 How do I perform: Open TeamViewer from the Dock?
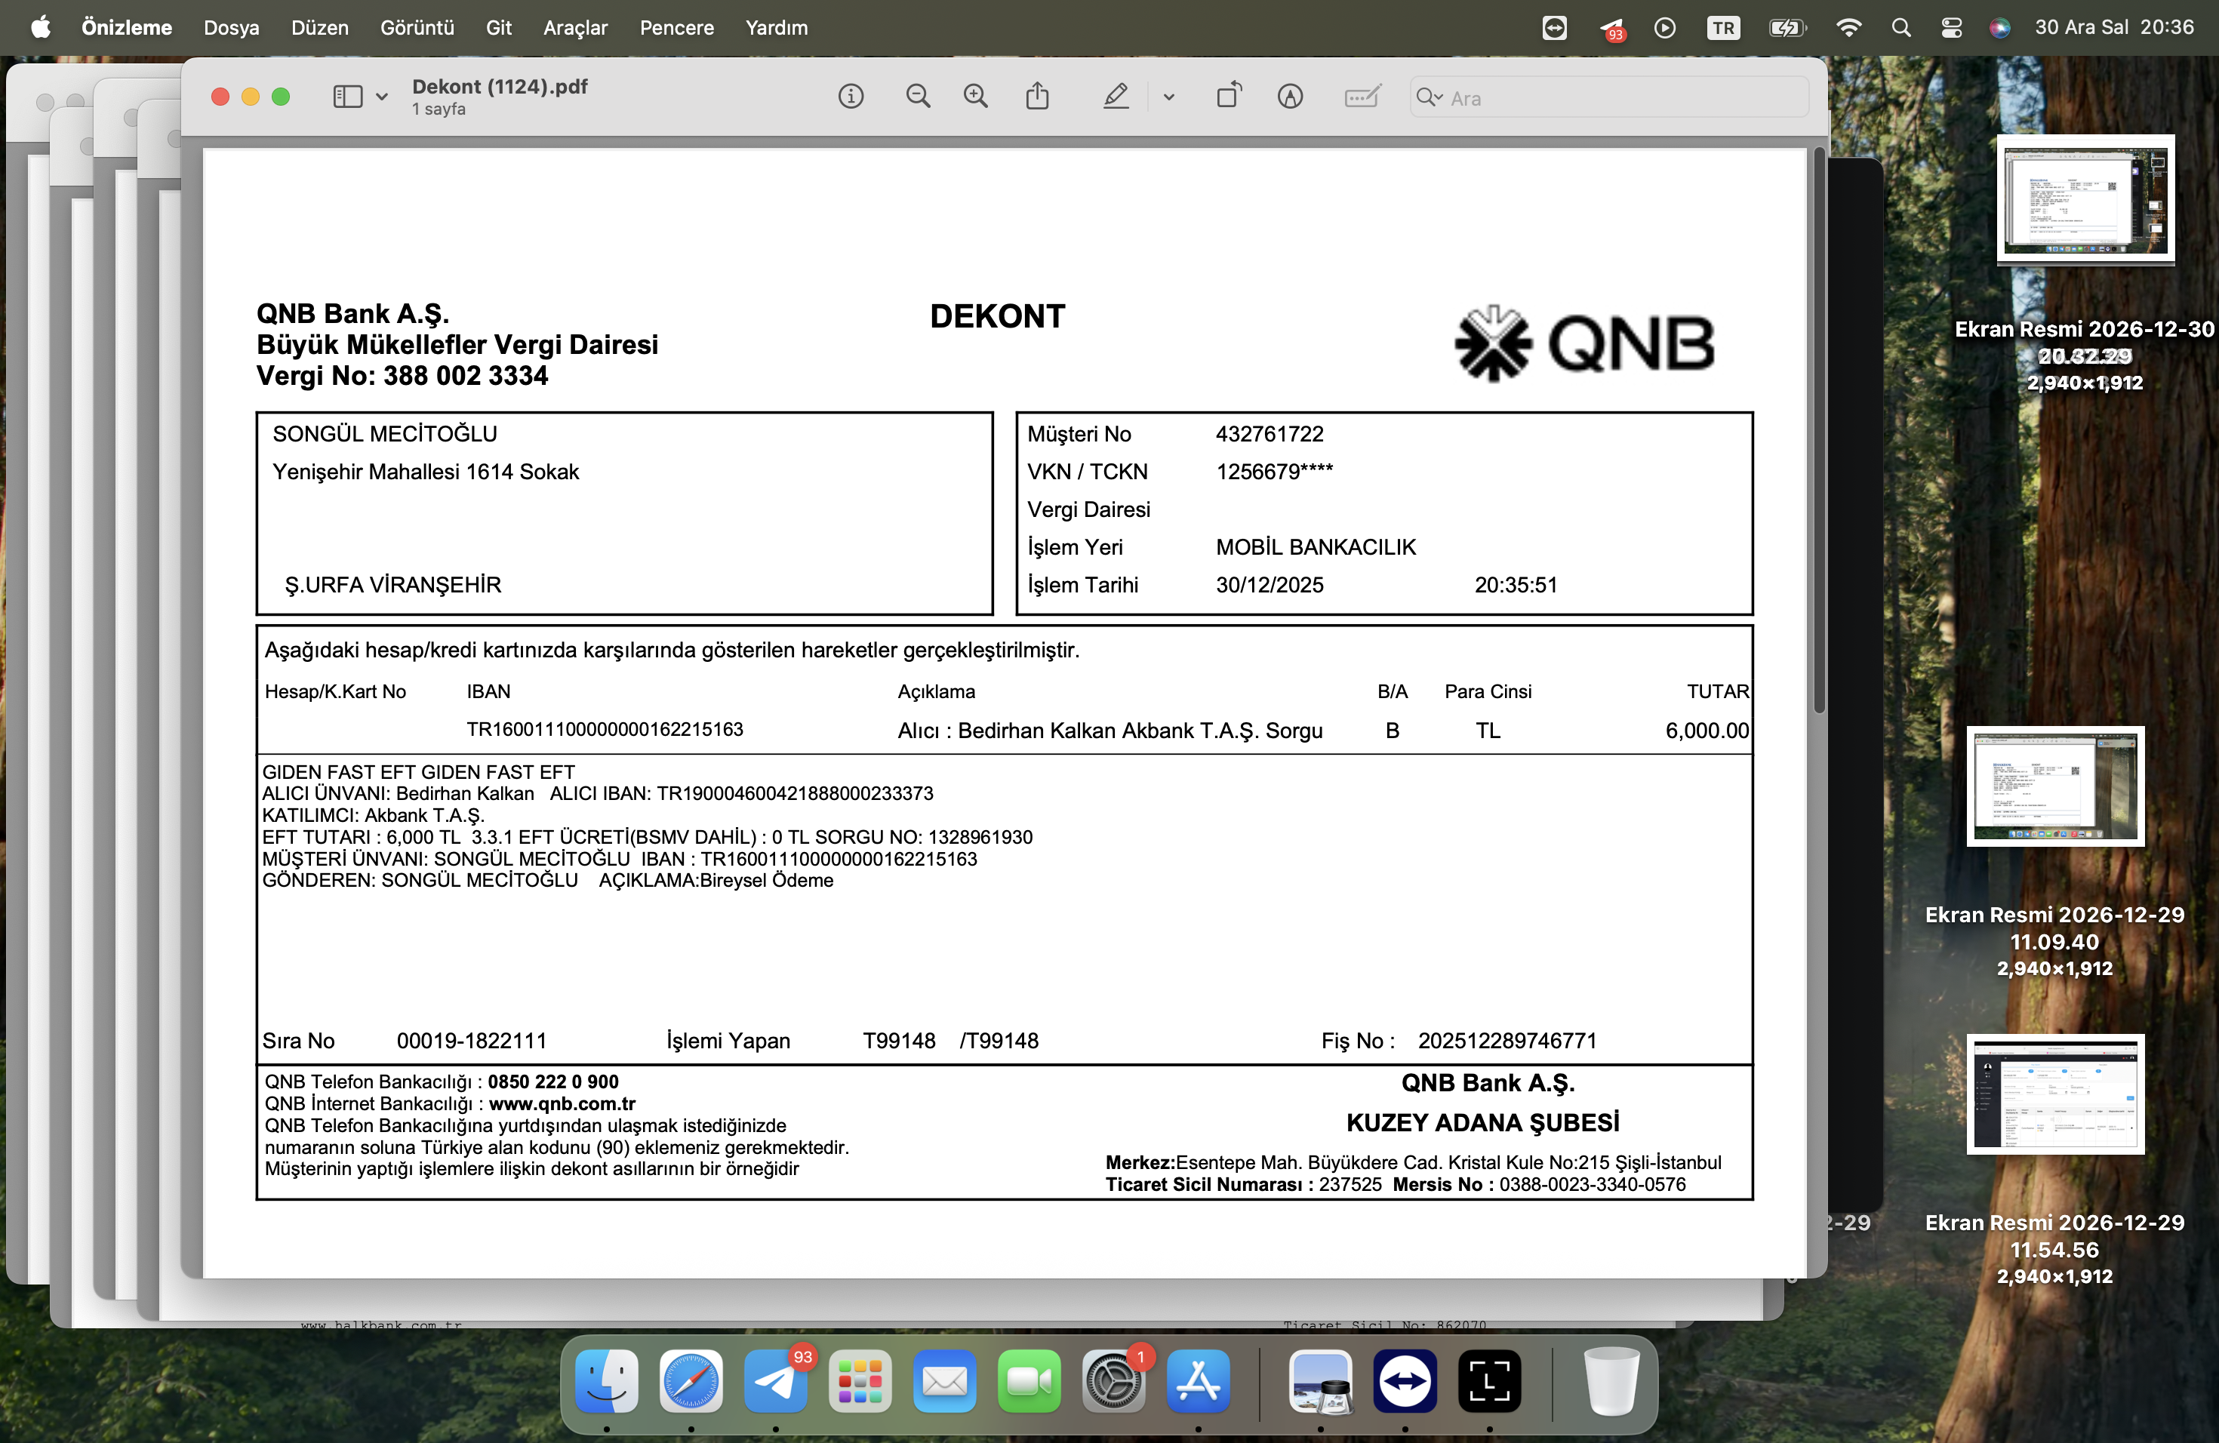(1405, 1380)
